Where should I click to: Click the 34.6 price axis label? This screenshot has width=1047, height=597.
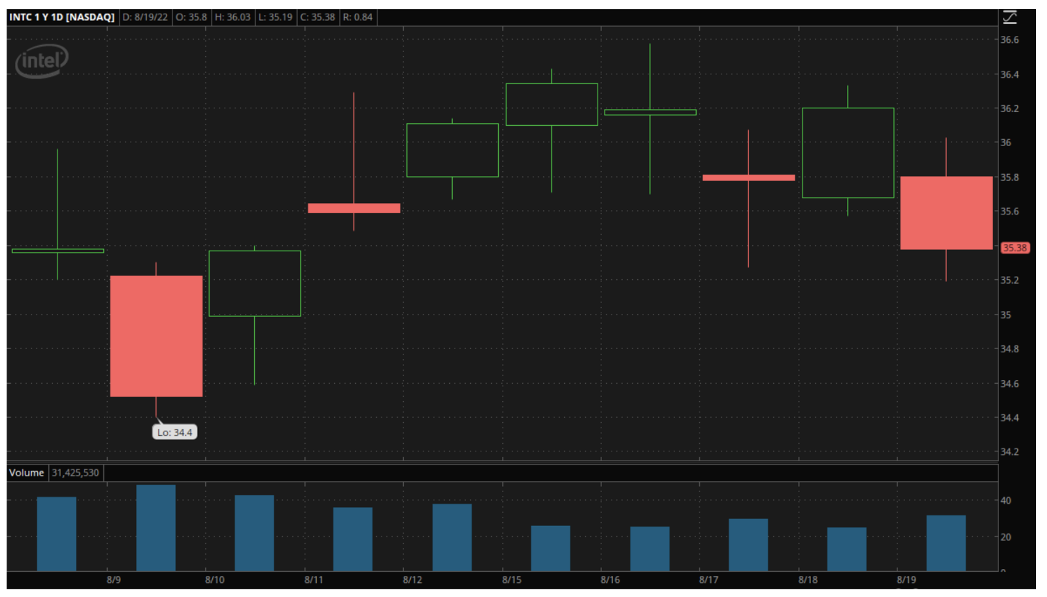click(1009, 383)
